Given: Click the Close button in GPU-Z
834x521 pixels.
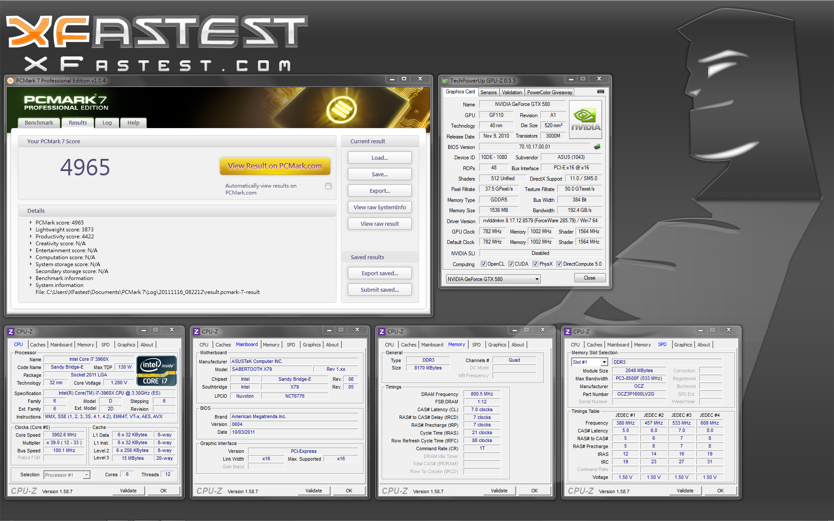Looking at the screenshot, I should (589, 278).
